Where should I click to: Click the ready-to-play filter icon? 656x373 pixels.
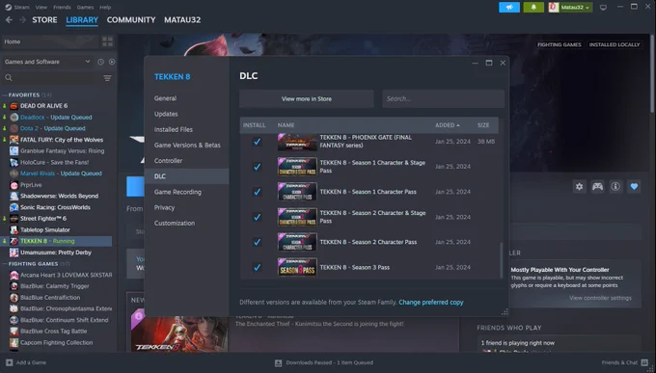point(112,62)
